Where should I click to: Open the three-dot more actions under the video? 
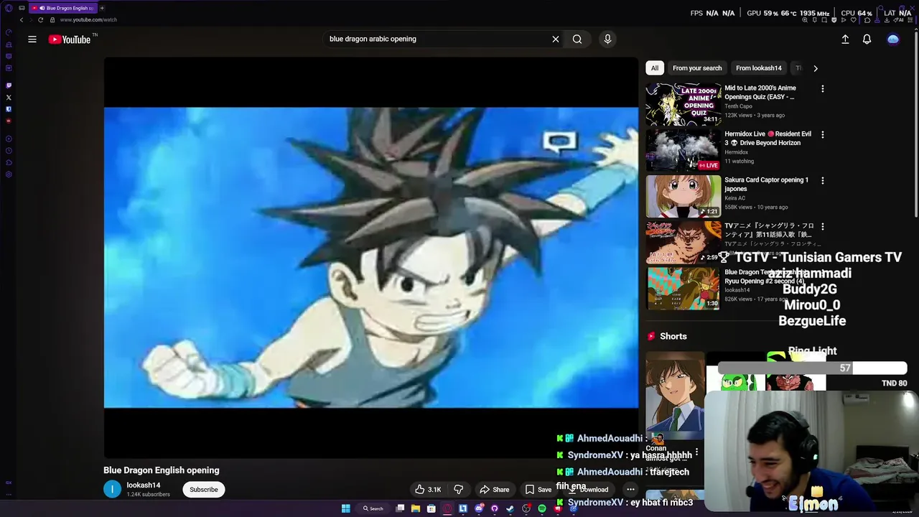(630, 490)
